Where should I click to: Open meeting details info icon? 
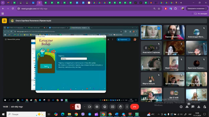click(x=181, y=106)
